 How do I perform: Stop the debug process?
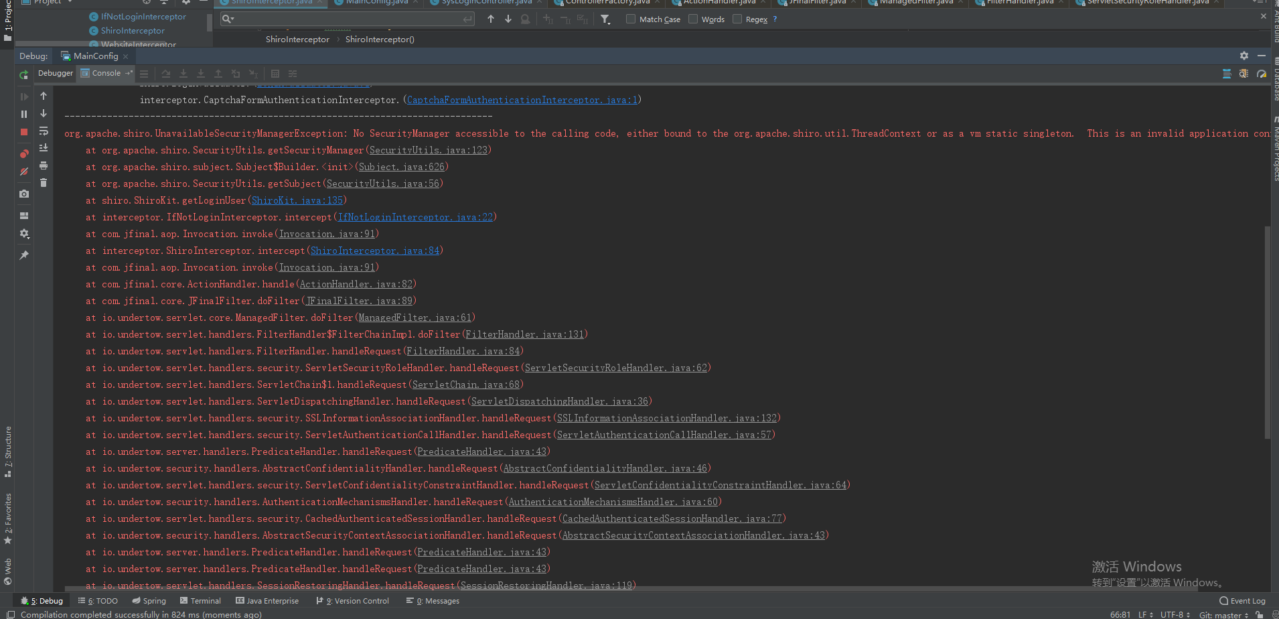coord(24,132)
